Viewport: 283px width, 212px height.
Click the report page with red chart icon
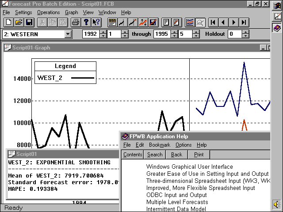click(177, 23)
